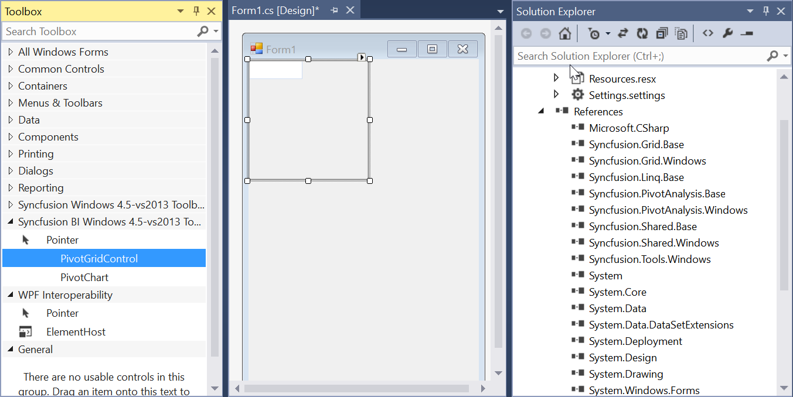
Task: Click the Preview Selected Items icon
Action: tap(747, 33)
